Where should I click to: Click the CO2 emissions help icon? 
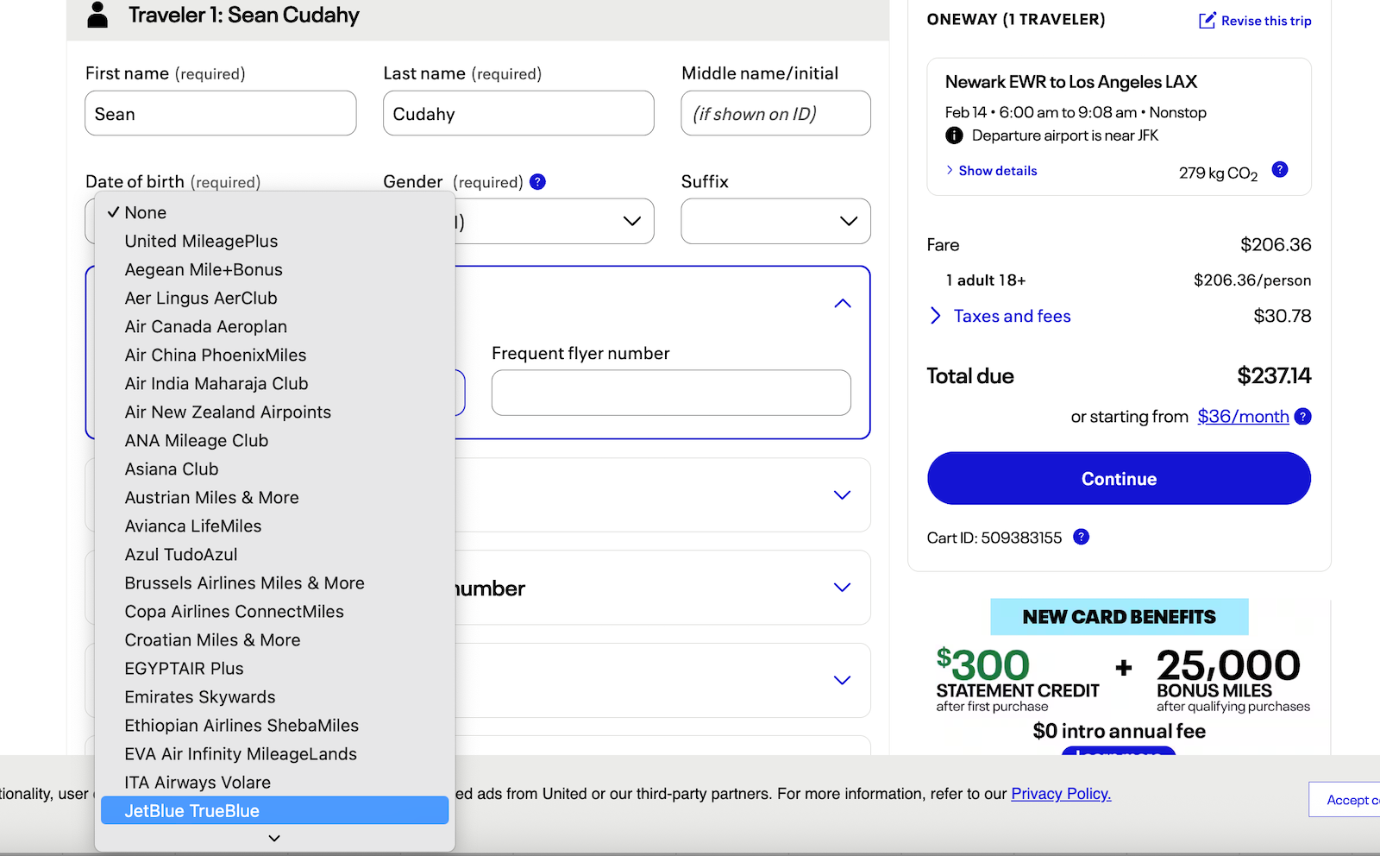(1280, 170)
